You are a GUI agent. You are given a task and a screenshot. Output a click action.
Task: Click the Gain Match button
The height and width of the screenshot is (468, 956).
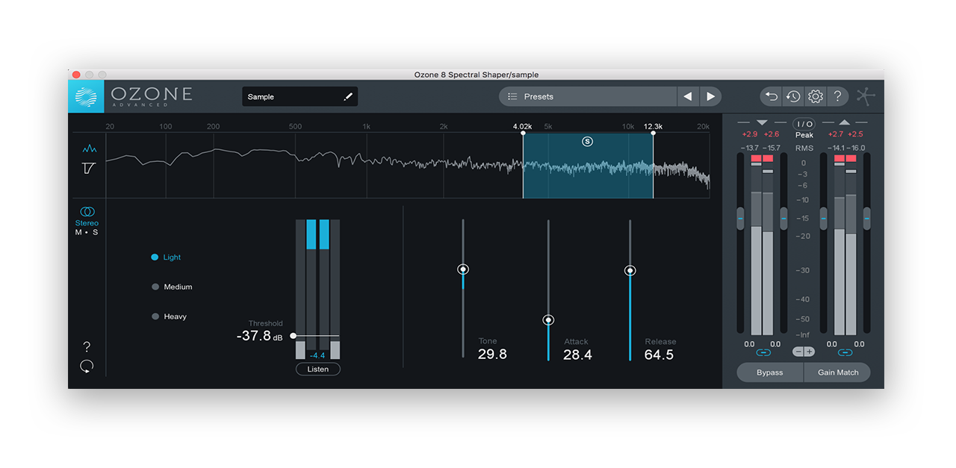pyautogui.click(x=838, y=372)
